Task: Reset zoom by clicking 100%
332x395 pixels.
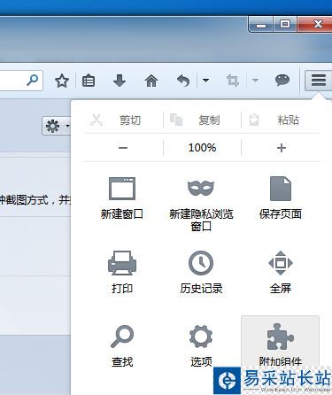Action: pyautogui.click(x=202, y=148)
